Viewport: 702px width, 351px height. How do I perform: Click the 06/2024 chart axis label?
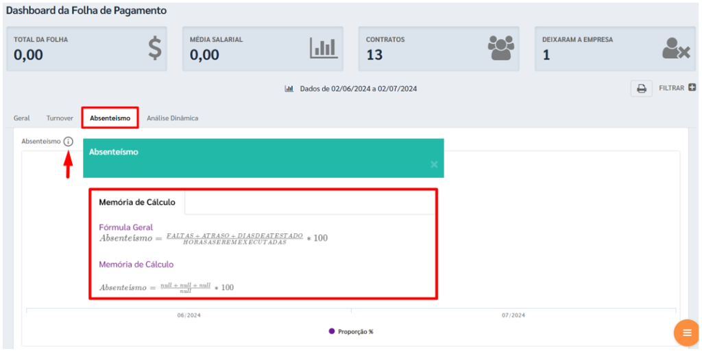[189, 315]
